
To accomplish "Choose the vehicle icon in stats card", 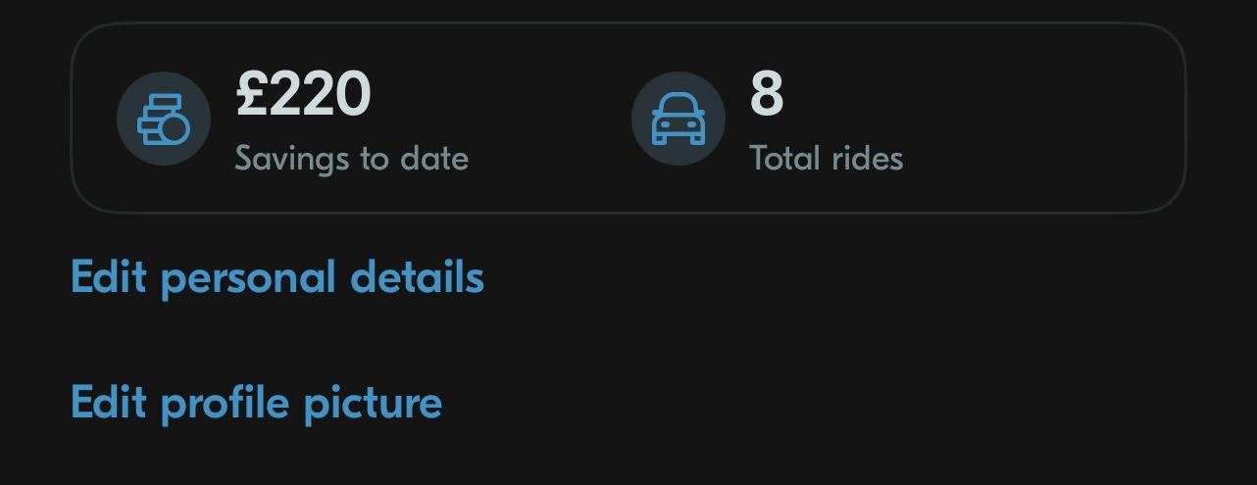I will click(x=678, y=119).
